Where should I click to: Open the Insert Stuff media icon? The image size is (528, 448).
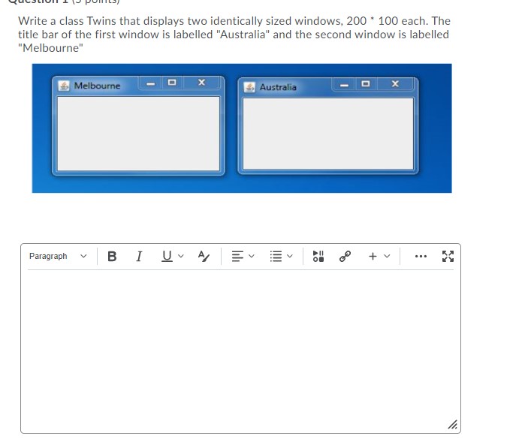pyautogui.click(x=318, y=257)
